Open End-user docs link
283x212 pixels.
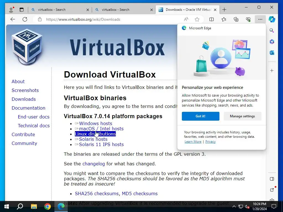tap(33, 117)
